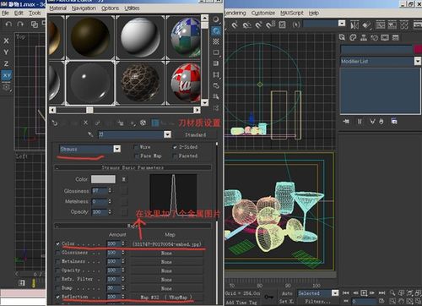Enable the Glossiness map checkbox
422x306 pixels.
pyautogui.click(x=57, y=253)
